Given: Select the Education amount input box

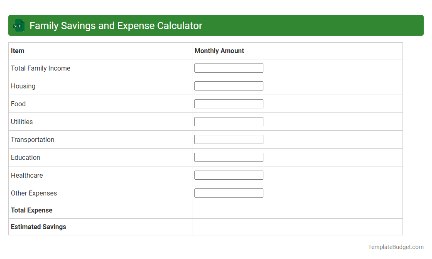Looking at the screenshot, I should [x=228, y=157].
